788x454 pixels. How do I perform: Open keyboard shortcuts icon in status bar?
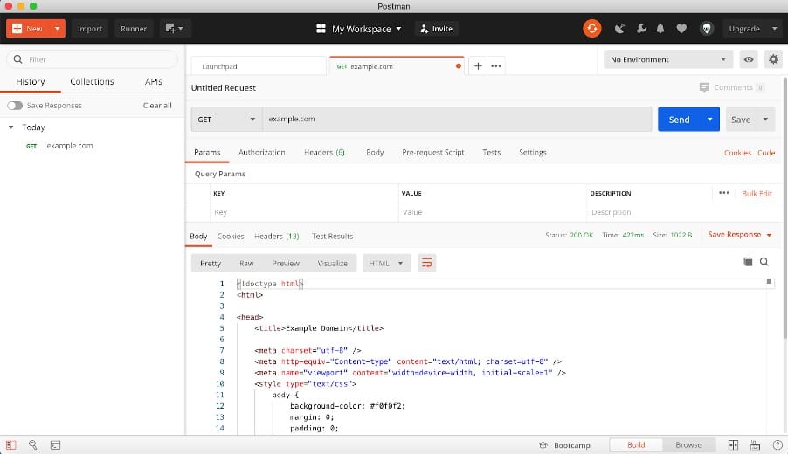755,445
